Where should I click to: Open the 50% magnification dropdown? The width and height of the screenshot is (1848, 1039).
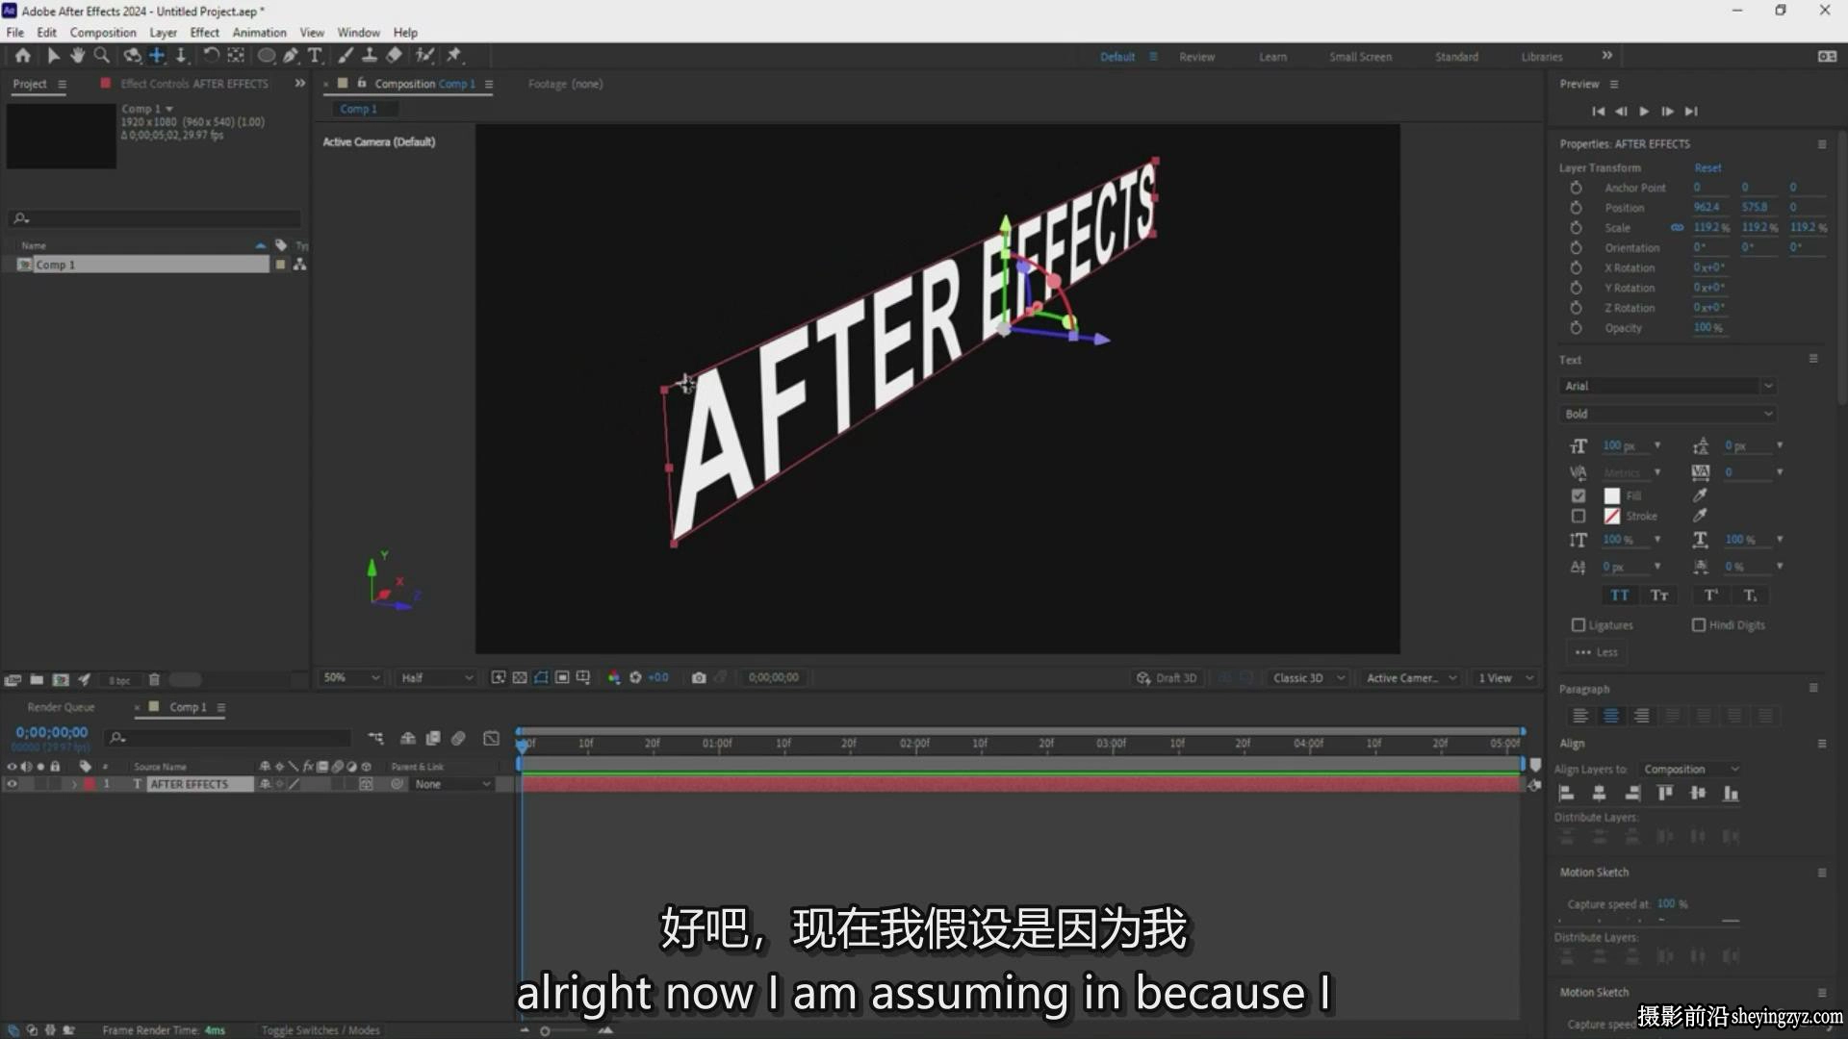350,677
